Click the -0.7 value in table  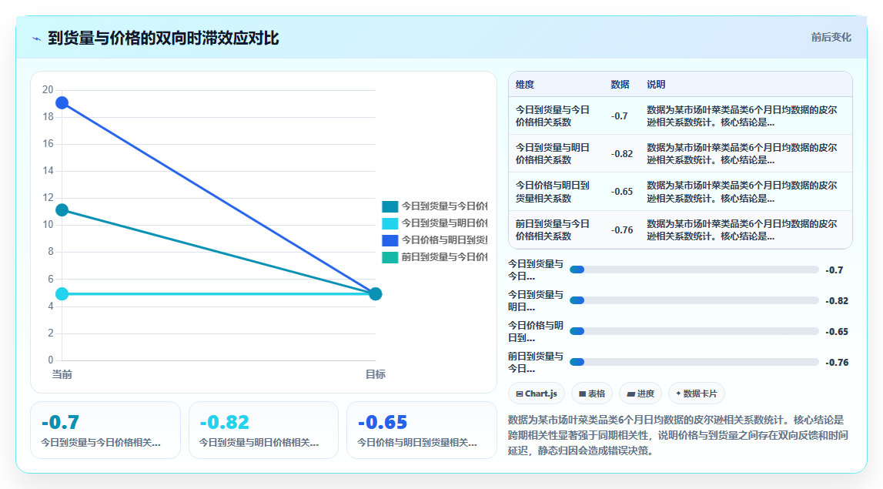click(620, 116)
